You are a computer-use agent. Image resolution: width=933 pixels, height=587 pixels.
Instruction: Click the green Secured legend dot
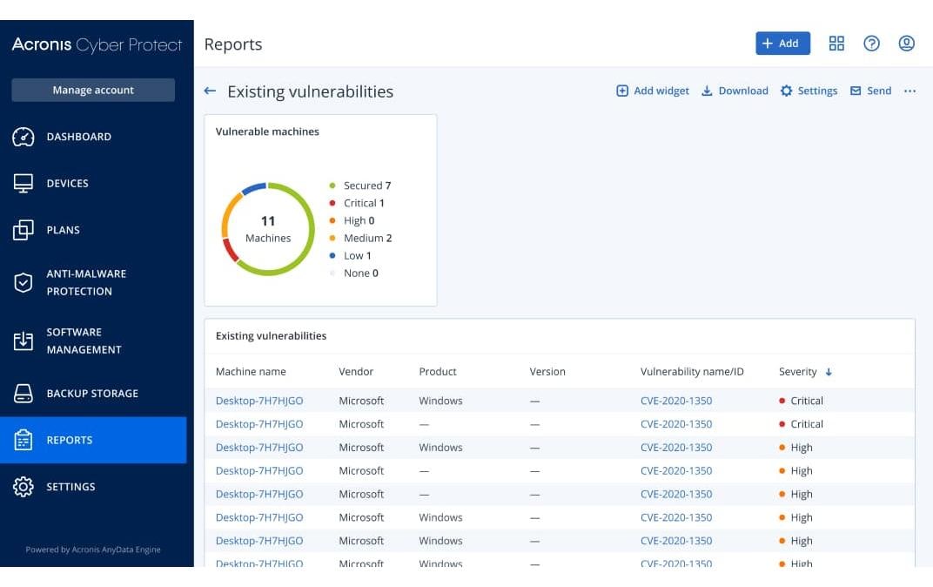(332, 186)
